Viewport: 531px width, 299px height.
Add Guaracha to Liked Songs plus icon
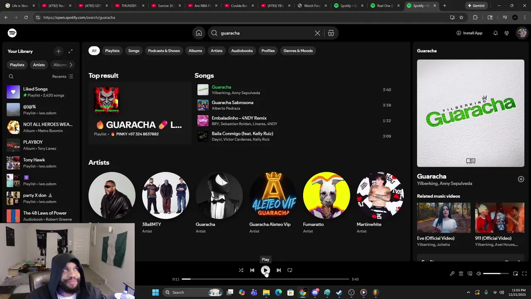(521, 179)
